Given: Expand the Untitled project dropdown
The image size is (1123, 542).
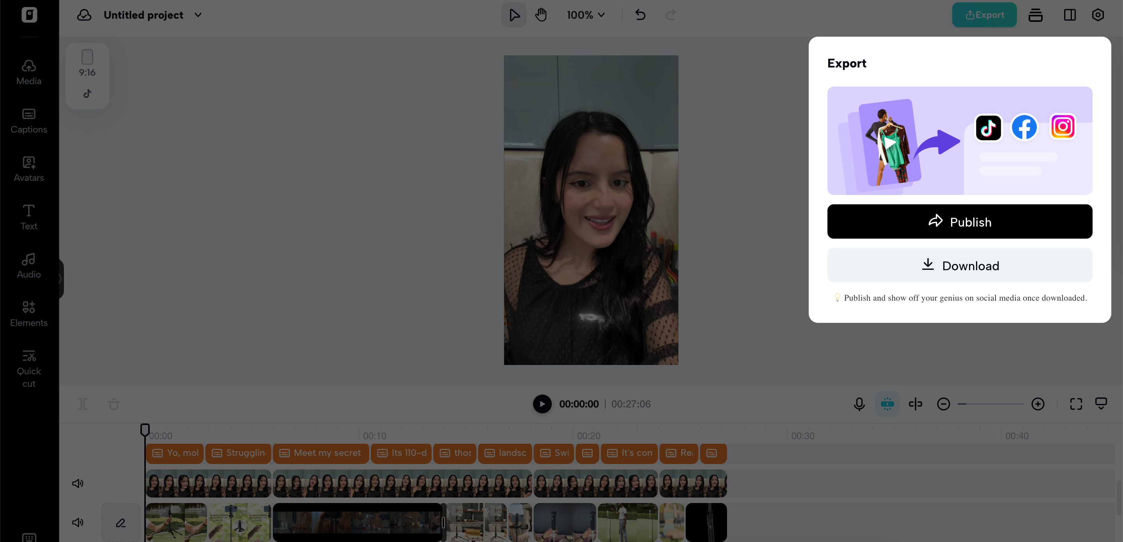Looking at the screenshot, I should (x=198, y=15).
